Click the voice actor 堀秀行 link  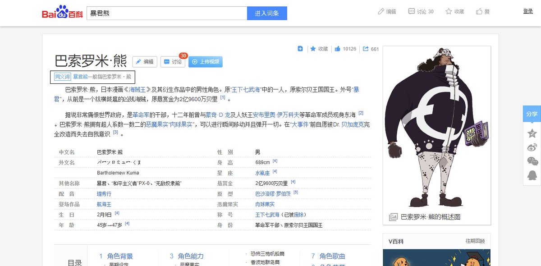(104, 194)
